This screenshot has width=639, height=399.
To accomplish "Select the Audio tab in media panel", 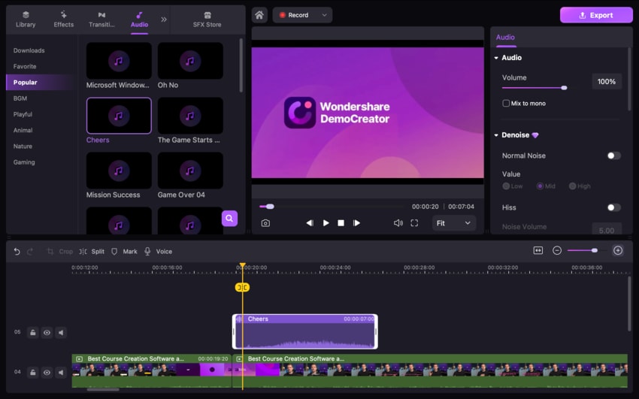I will (139, 19).
